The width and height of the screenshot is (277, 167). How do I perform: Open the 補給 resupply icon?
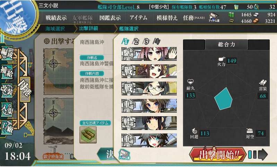7,72
